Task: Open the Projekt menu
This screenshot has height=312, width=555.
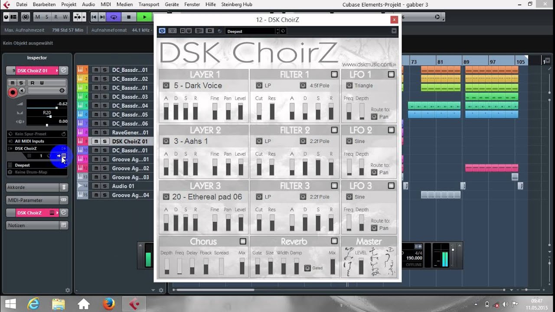Action: point(69,4)
